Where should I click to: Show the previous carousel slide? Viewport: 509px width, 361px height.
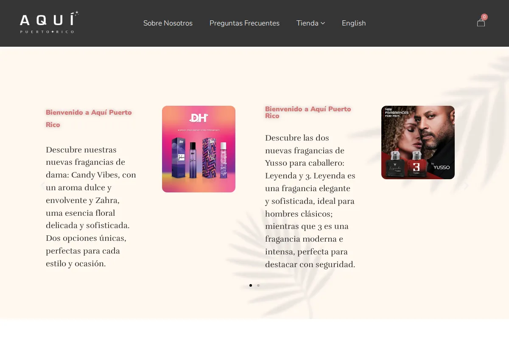[43, 186]
